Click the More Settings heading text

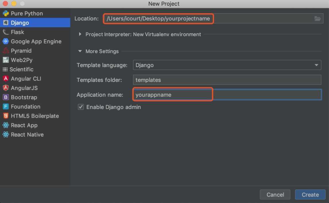tap(102, 51)
